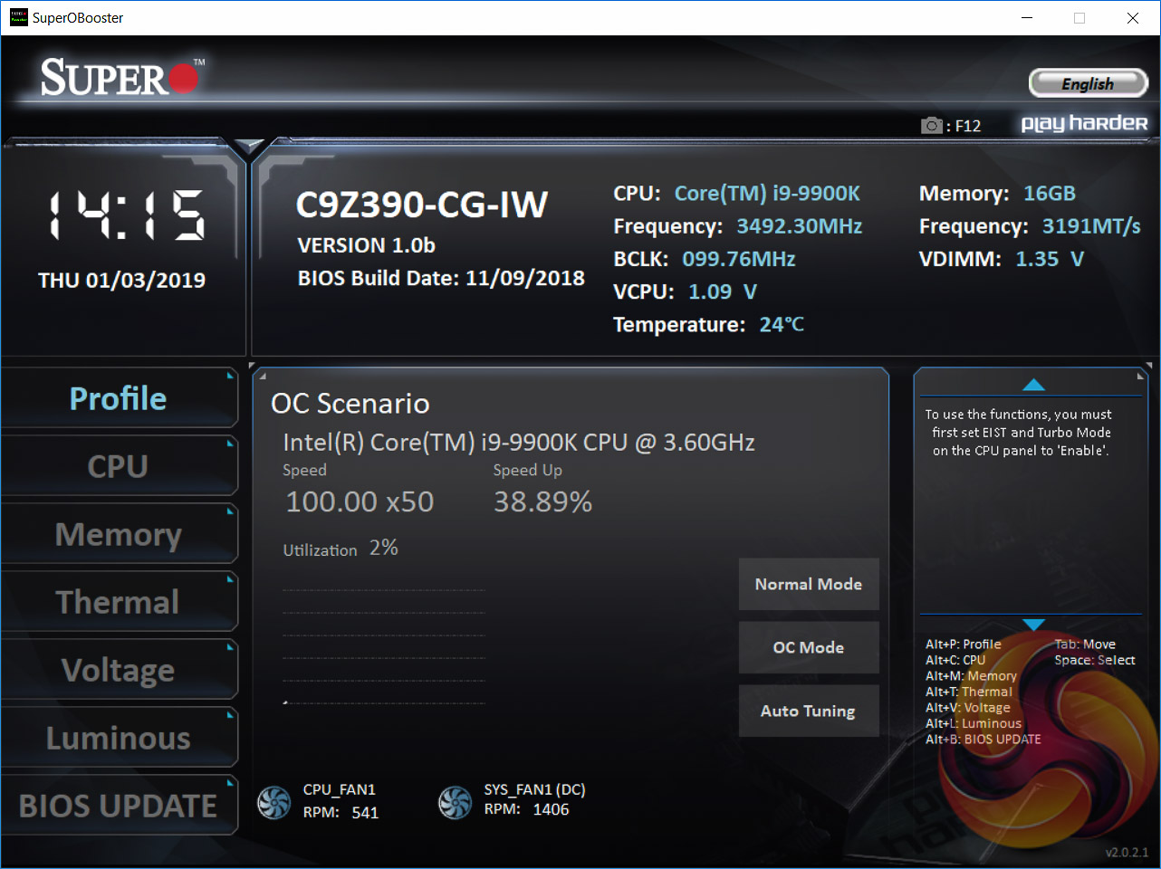This screenshot has width=1161, height=869.
Task: Click the Speed Up value 38.89%
Action: tap(542, 501)
